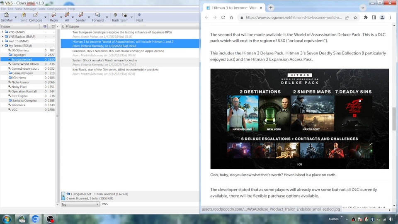398x224 pixels.
Task: Toggle the quick search magnifier icon
Action: [x=63, y=196]
